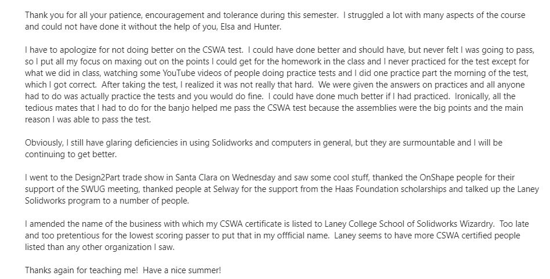Click the word "Selway" in fourth paragraph
This screenshot has width=550, height=279.
[x=217, y=189]
